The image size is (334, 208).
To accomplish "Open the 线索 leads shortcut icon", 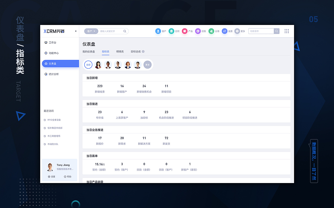I will click(225, 31).
